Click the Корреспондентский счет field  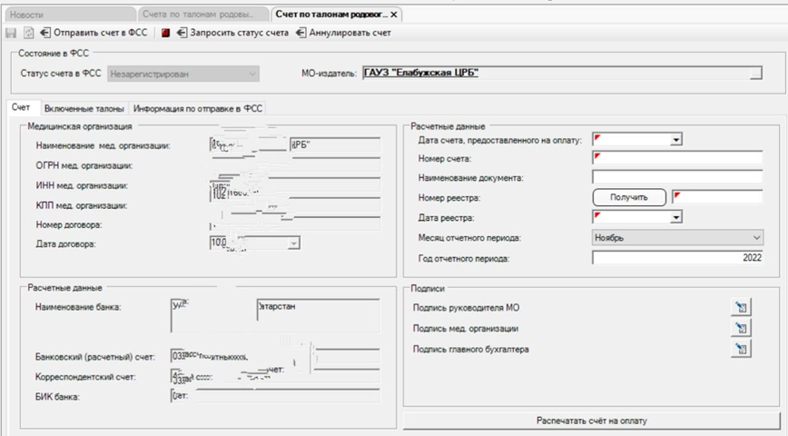(x=275, y=376)
